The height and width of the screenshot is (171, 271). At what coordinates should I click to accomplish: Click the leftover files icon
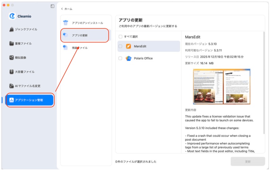tap(65, 48)
